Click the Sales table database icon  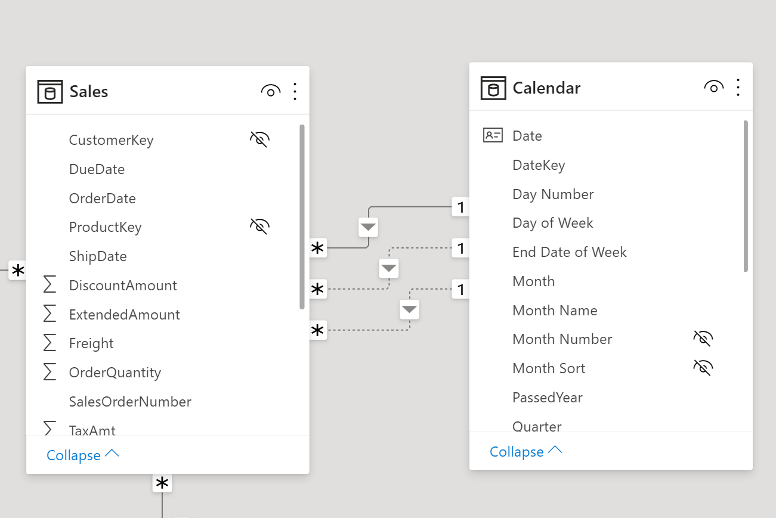click(x=50, y=92)
